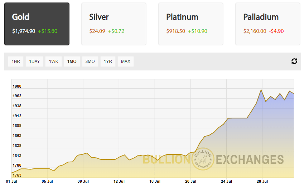The height and width of the screenshot is (187, 304).
Task: Click the refresh chart icon
Action: pos(294,61)
